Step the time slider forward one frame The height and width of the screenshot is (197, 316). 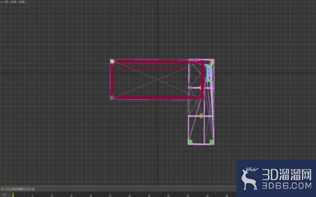coord(33,189)
